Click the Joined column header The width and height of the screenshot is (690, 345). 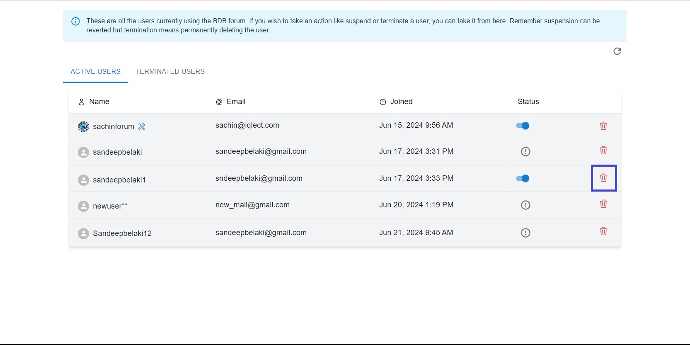[402, 102]
